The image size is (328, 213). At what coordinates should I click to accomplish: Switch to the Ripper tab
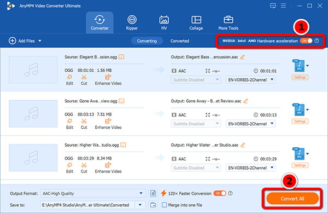point(132,22)
